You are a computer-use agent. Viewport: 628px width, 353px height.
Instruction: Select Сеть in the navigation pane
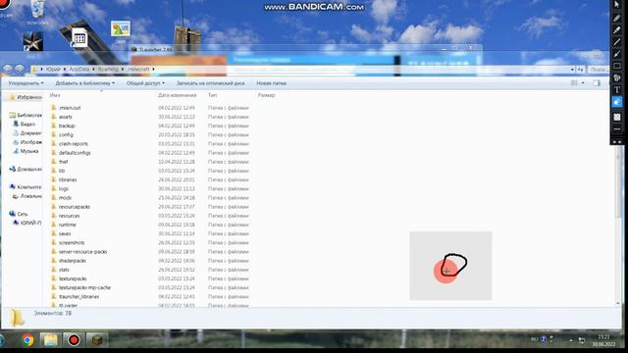click(19, 214)
